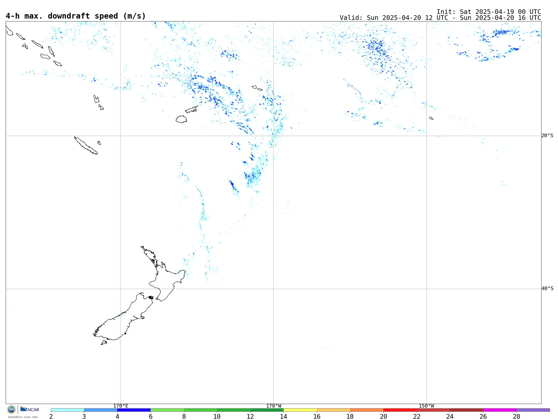Click the NCAR logo

pos(30,409)
